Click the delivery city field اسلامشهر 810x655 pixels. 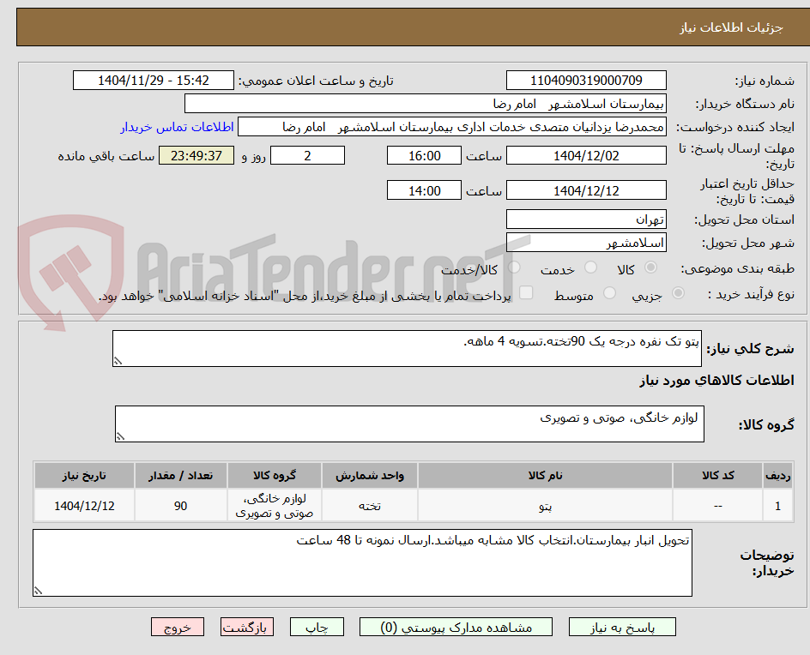coord(586,243)
